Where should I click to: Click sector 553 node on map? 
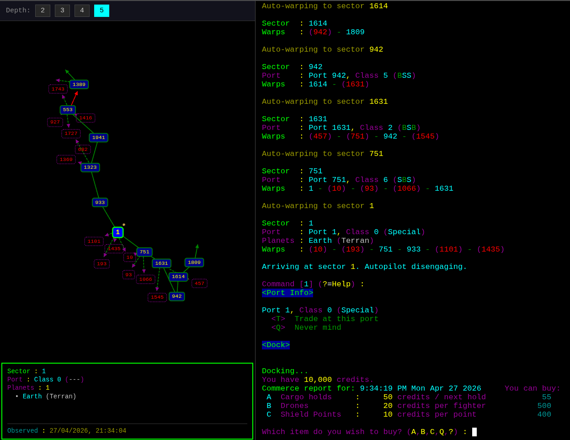click(x=68, y=110)
